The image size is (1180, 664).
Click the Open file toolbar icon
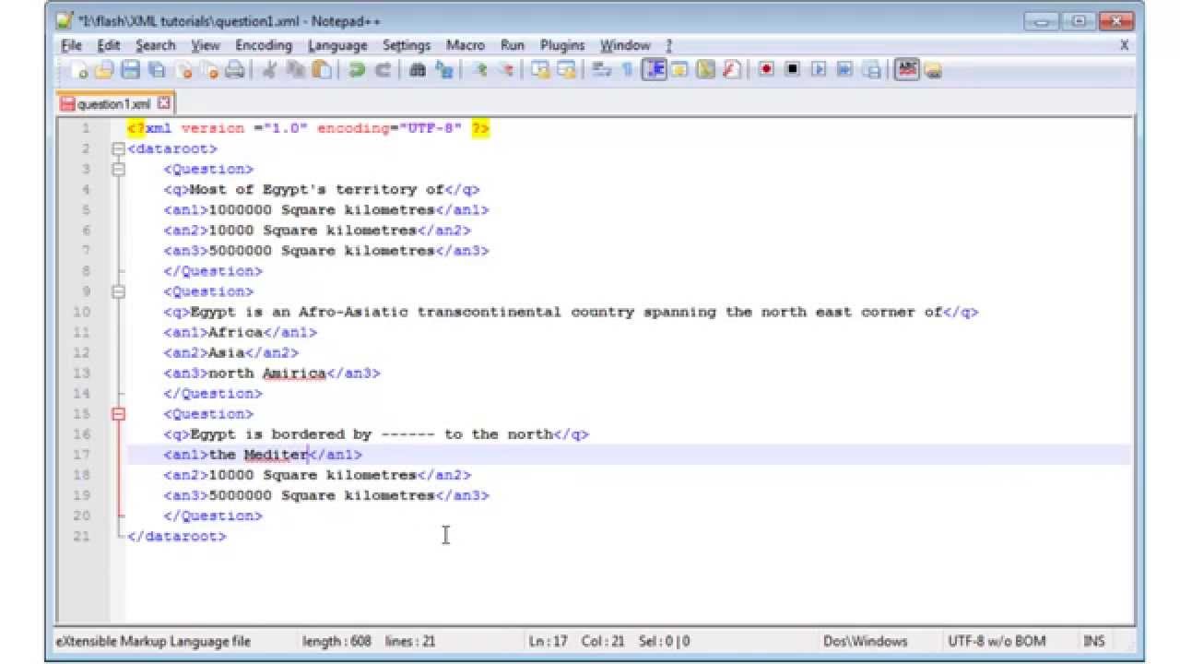(x=104, y=70)
